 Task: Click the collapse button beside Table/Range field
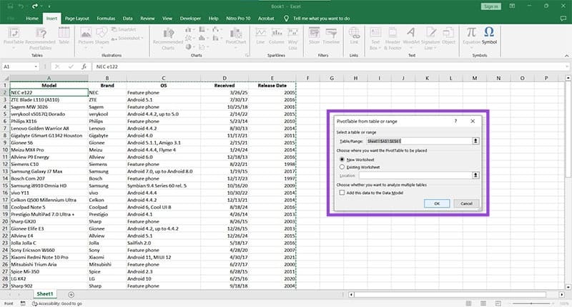tap(476, 142)
